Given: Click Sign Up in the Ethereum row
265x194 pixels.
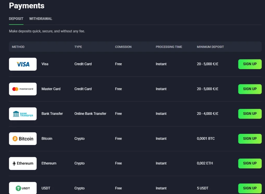Looking at the screenshot, I should pyautogui.click(x=250, y=163).
